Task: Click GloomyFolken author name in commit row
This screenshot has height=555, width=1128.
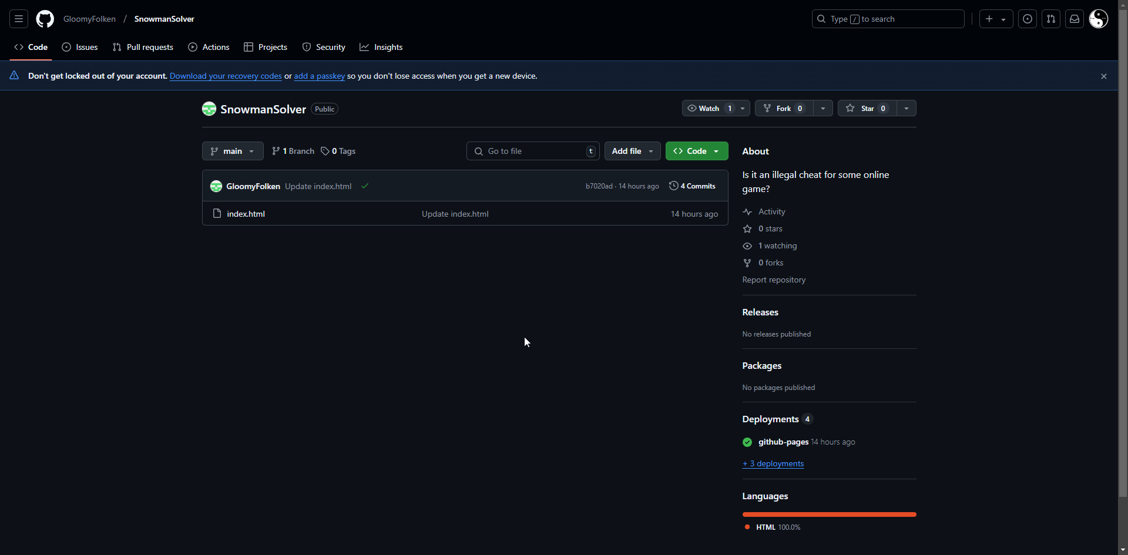Action: point(253,186)
